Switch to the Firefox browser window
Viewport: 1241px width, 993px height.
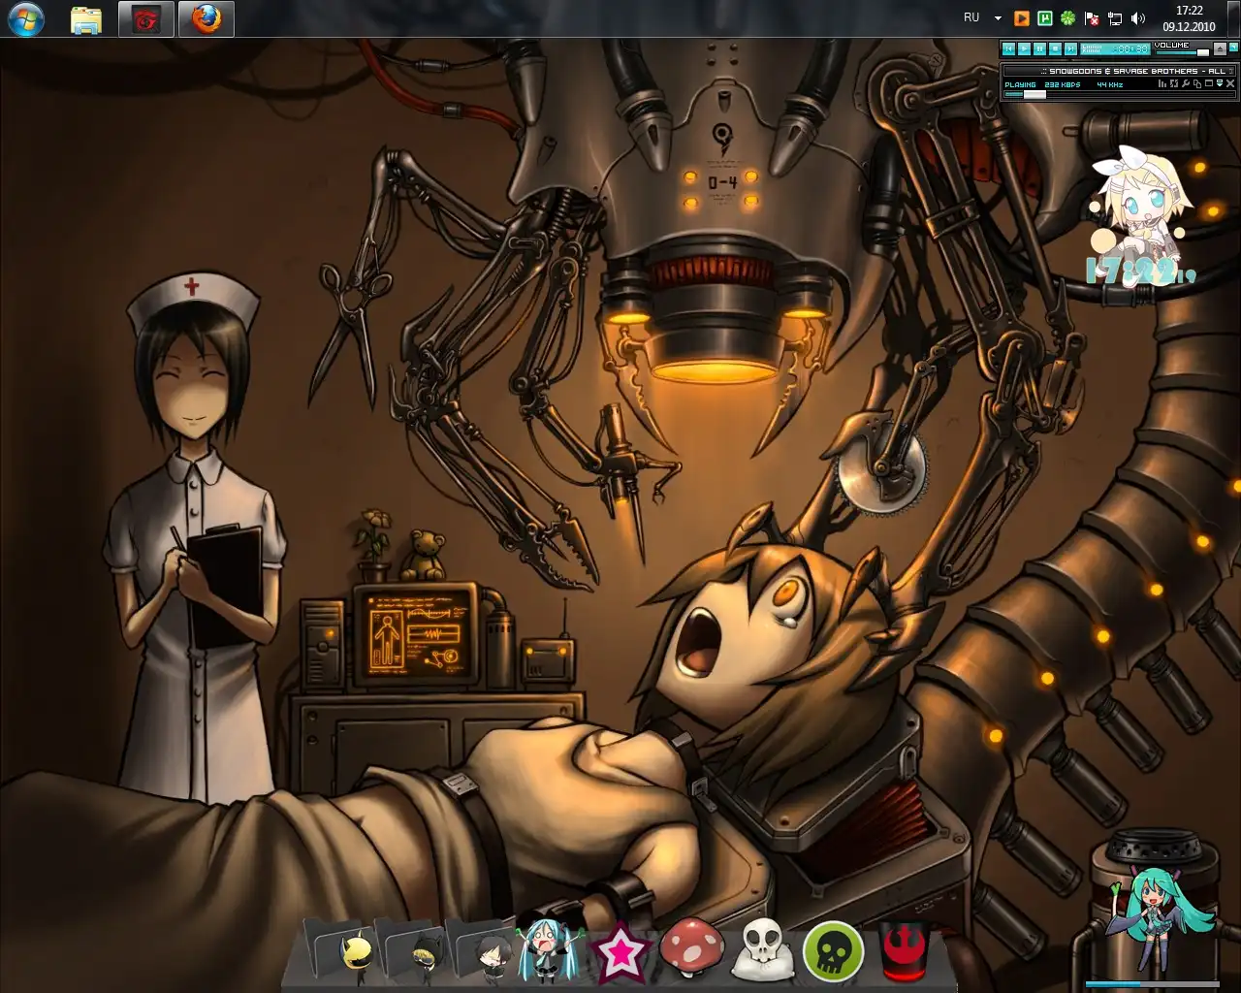[206, 19]
